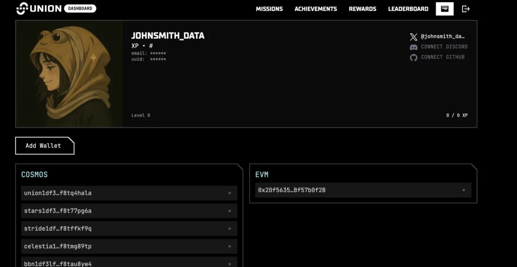Screen dimensions: 517x267
Task: Open the ACHIEVEMENTS section
Action: coord(316,9)
